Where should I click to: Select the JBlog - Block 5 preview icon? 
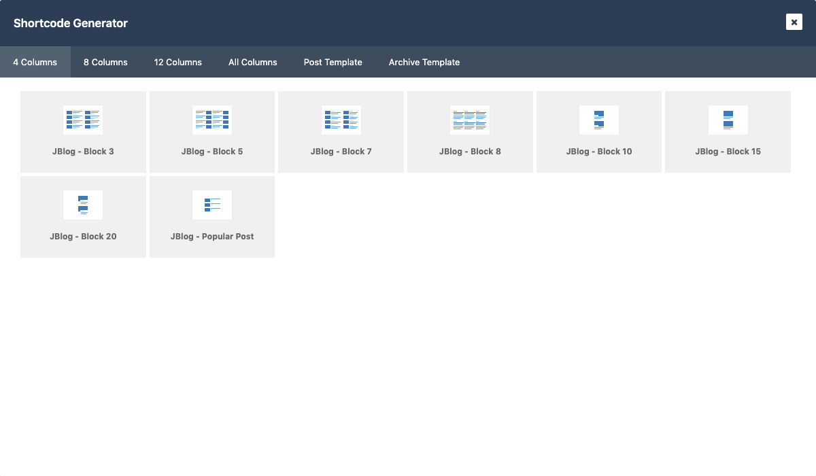212,120
